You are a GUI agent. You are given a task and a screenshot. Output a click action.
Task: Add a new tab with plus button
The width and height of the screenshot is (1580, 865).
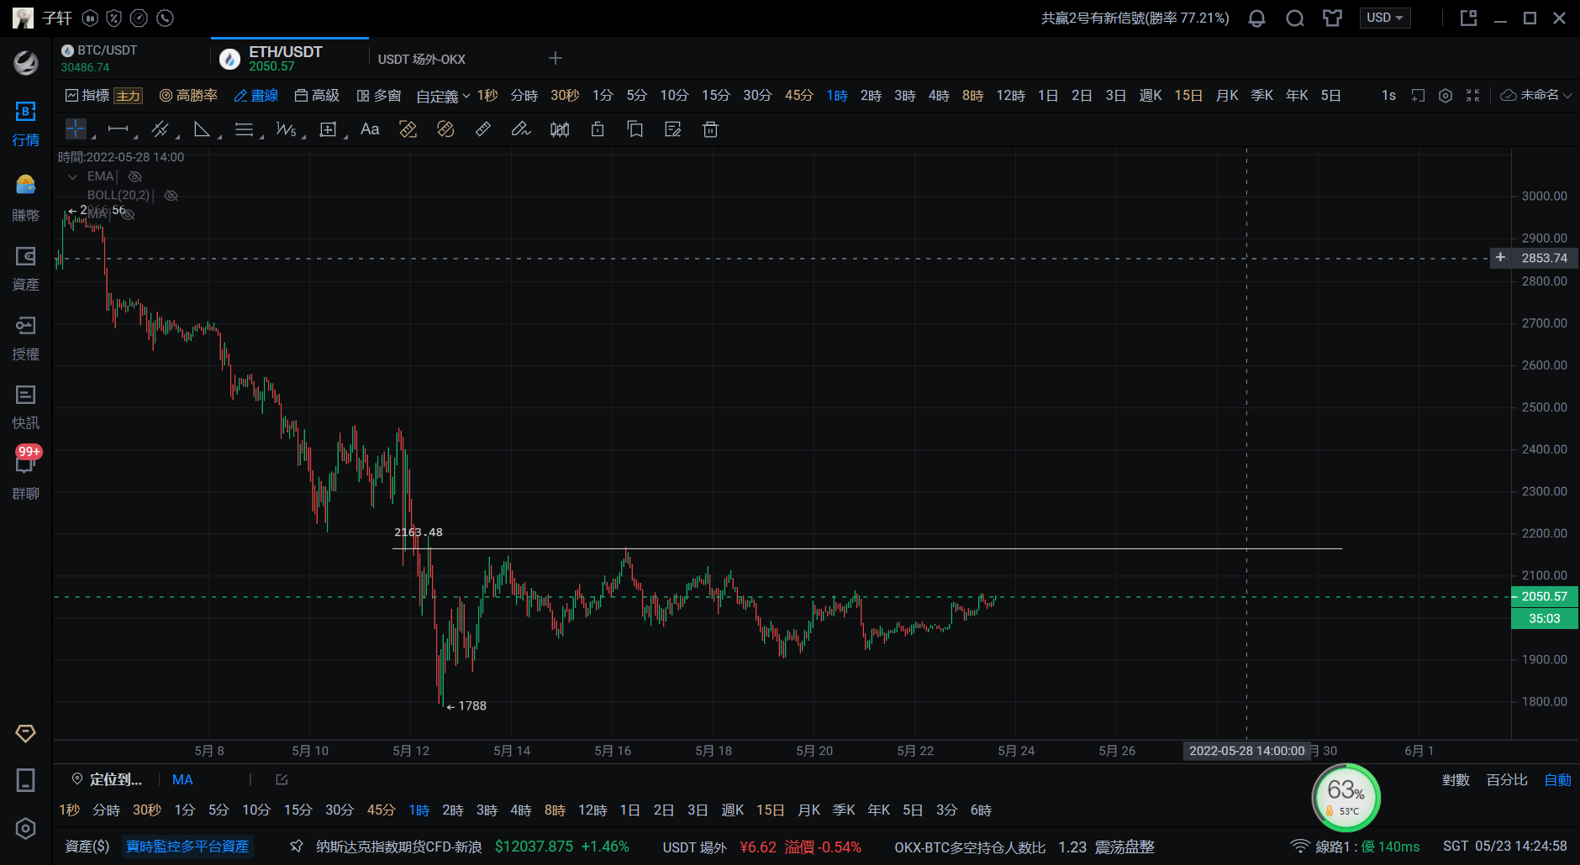(x=556, y=58)
